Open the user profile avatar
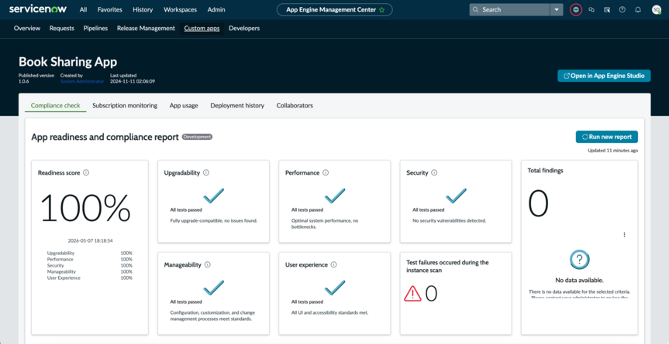669x344 pixels. [656, 10]
